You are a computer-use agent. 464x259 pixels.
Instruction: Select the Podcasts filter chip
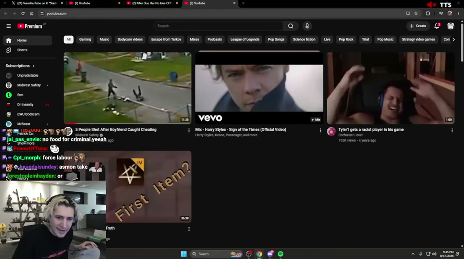[x=215, y=40]
